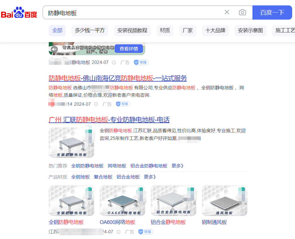Expand dropdown arrow beside the 江苏 ad date
The image size is (295, 239).
[x=118, y=232]
